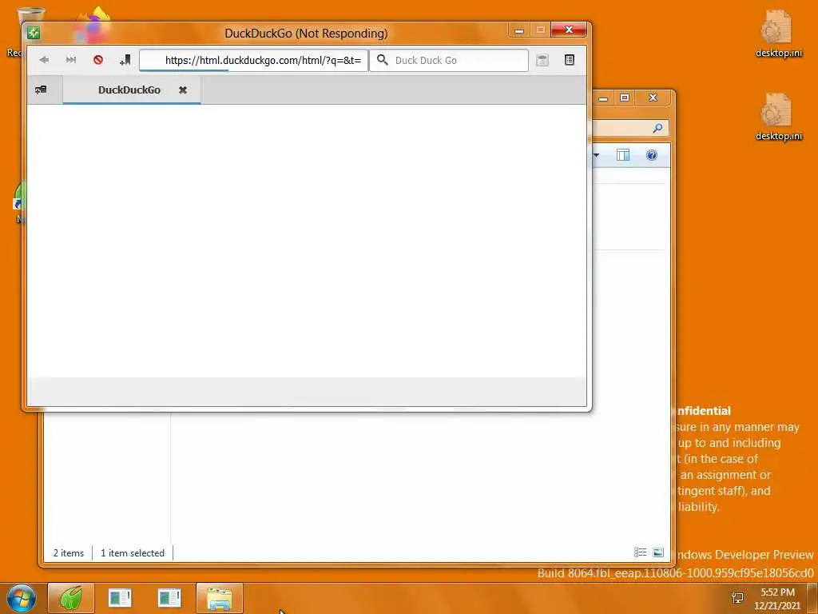Open a new tab from the tab bar icon
This screenshot has height=614, width=818.
[x=41, y=90]
